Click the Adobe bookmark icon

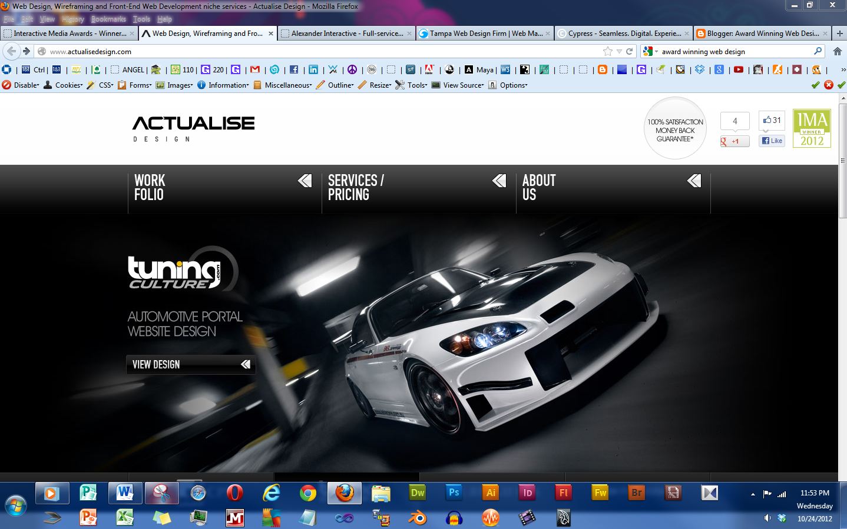429,69
